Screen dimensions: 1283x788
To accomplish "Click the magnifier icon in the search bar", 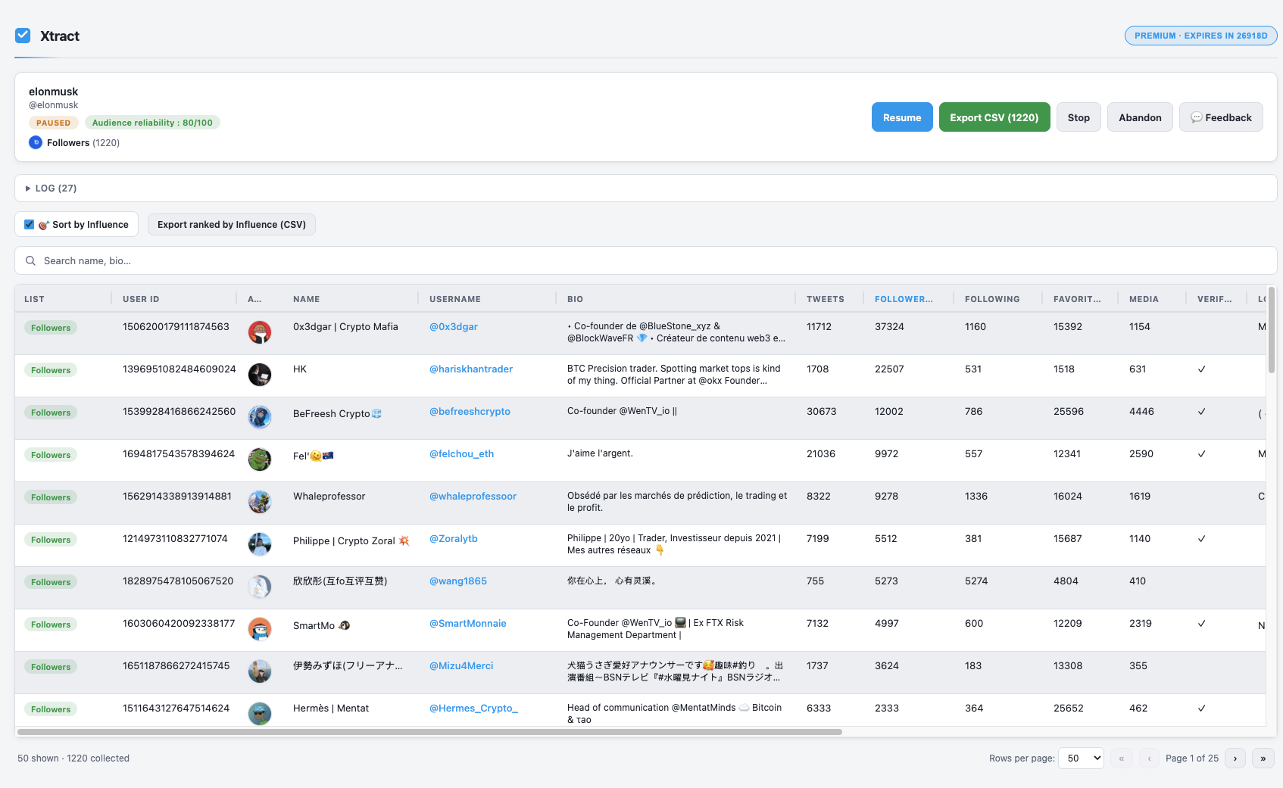I will (30, 260).
